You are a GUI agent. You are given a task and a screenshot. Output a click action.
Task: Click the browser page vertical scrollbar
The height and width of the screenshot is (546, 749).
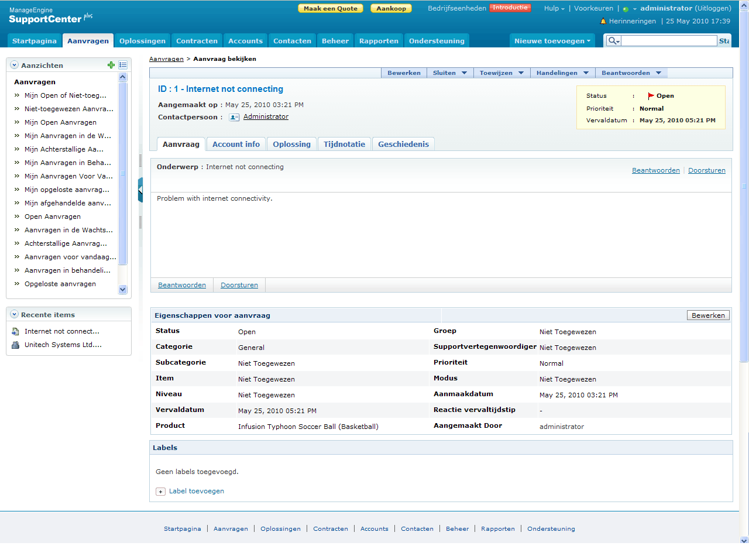pos(744,186)
